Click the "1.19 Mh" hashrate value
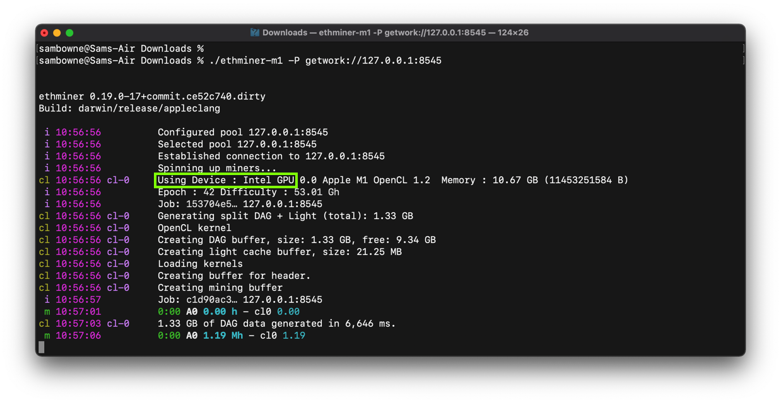 [223, 336]
